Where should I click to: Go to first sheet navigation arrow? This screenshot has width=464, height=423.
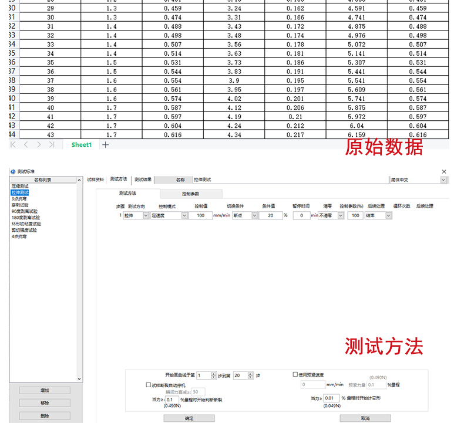[13, 145]
